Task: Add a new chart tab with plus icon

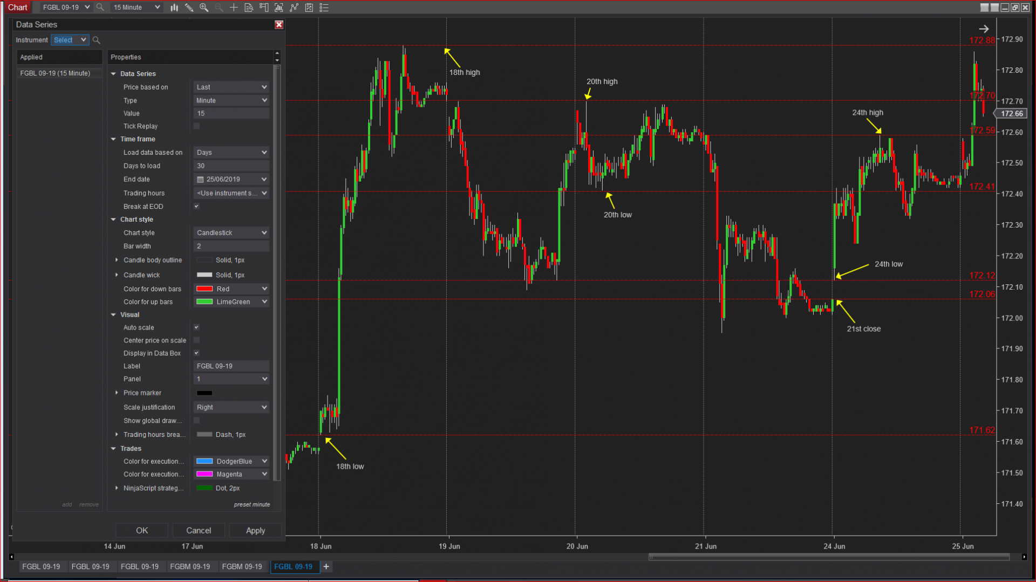Action: click(326, 566)
